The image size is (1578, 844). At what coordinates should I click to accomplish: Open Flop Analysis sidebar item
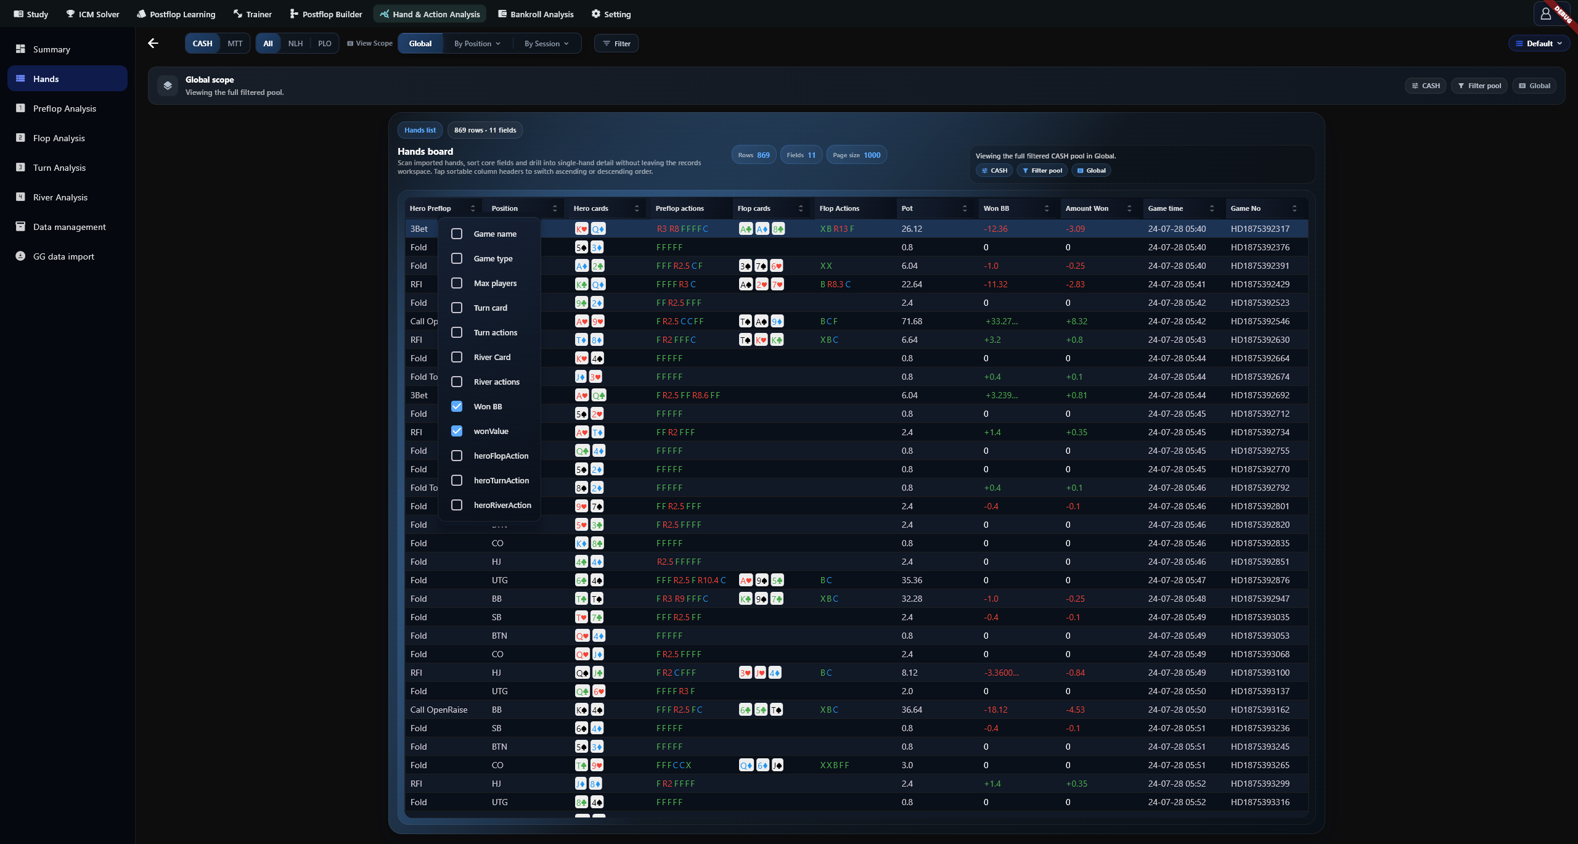coord(67,138)
